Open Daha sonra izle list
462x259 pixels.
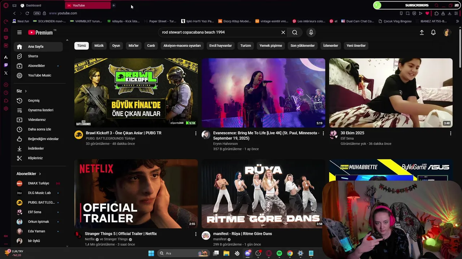(x=38, y=129)
